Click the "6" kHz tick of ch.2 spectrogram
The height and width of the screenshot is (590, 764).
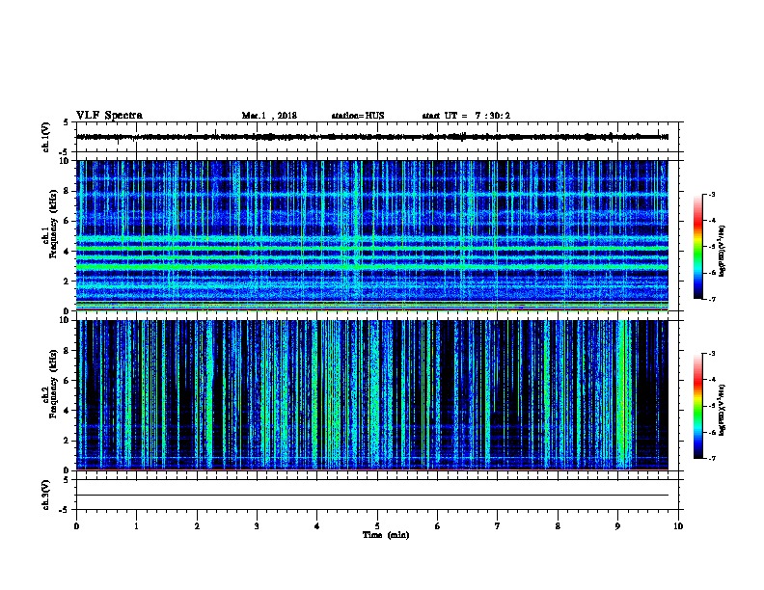(x=67, y=381)
